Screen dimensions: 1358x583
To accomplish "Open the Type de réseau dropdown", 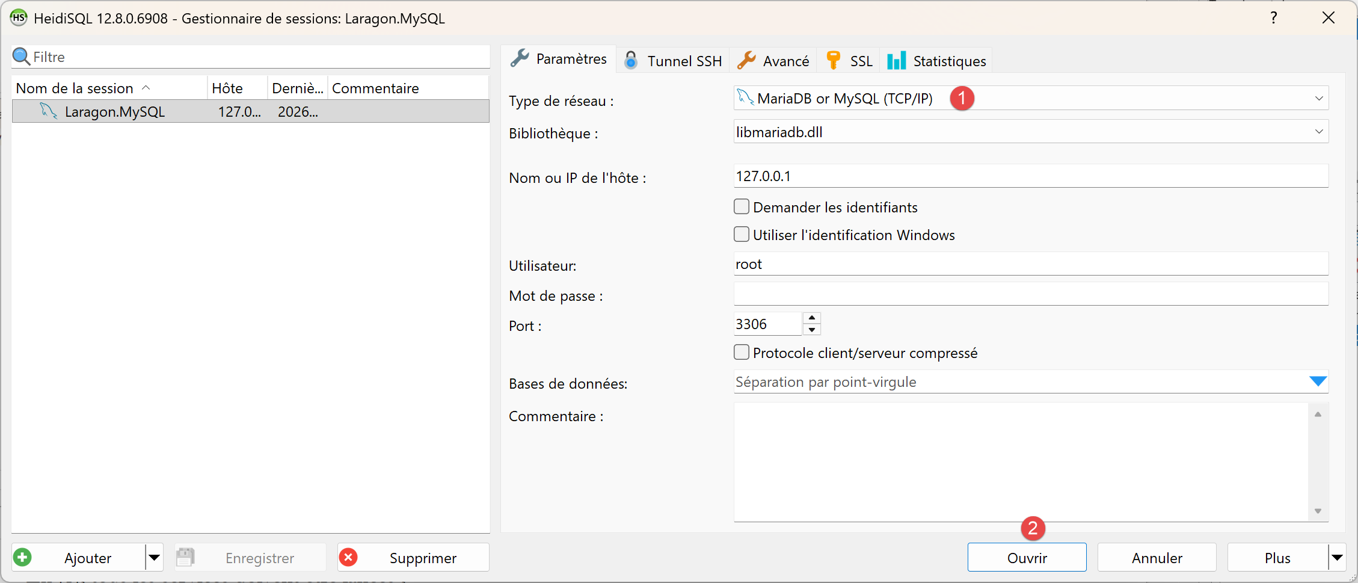I will coord(1031,98).
